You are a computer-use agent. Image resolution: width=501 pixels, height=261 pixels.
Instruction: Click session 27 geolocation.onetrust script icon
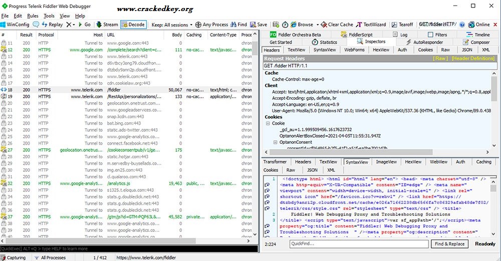pos(4,150)
